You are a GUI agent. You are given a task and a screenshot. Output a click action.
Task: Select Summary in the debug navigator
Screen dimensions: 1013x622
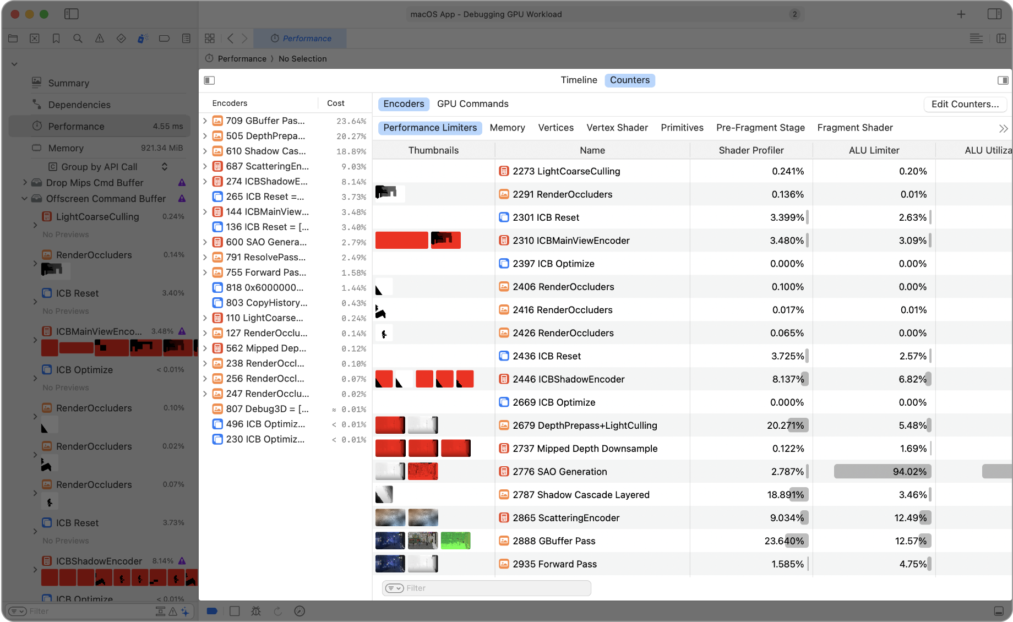pyautogui.click(x=68, y=83)
